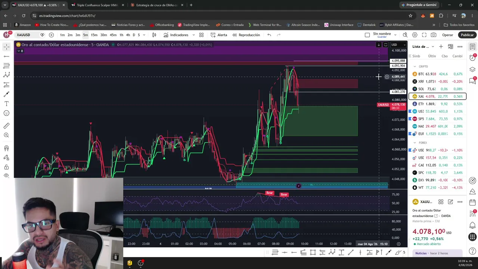This screenshot has width=478, height=269.
Task: Undo the last chart action
Action: (x=269, y=35)
